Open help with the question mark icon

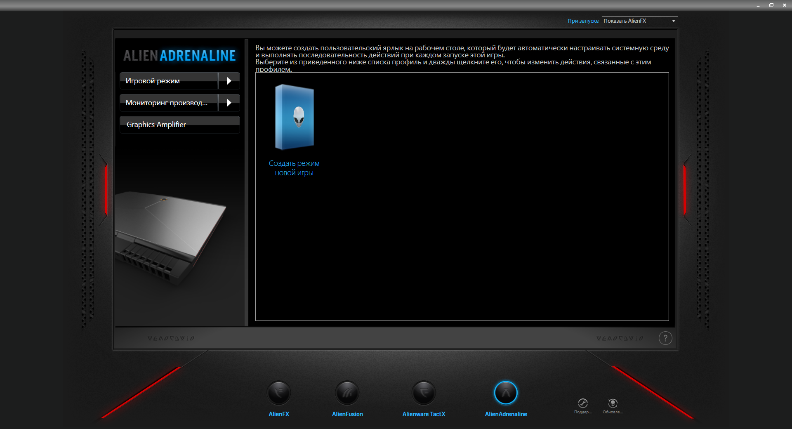665,338
